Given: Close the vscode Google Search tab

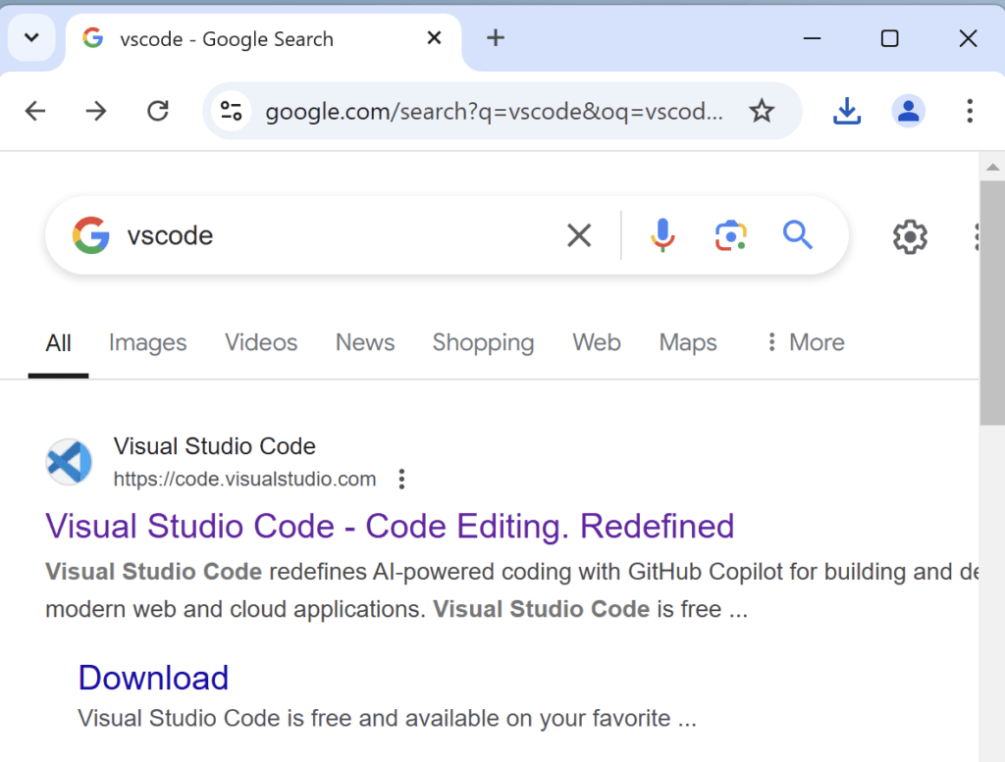Looking at the screenshot, I should click(434, 38).
